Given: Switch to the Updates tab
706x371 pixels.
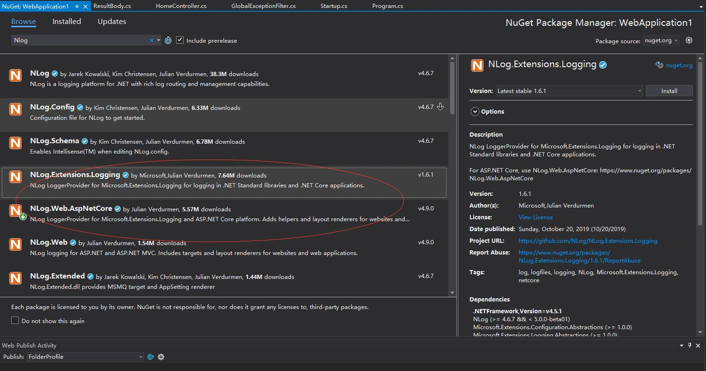Looking at the screenshot, I should click(x=112, y=22).
